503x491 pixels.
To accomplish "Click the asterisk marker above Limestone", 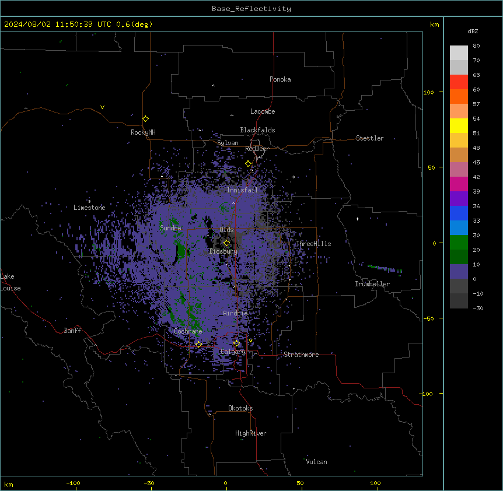I will tap(89, 202).
